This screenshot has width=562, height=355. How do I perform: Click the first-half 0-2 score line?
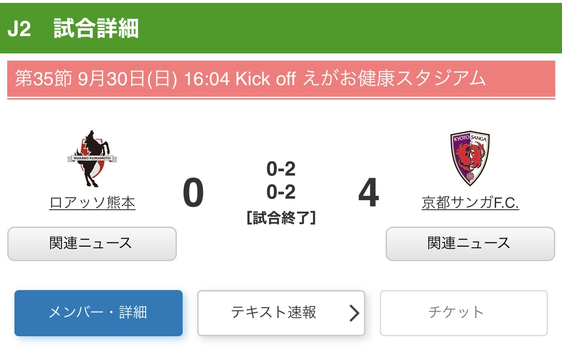pyautogui.click(x=281, y=169)
